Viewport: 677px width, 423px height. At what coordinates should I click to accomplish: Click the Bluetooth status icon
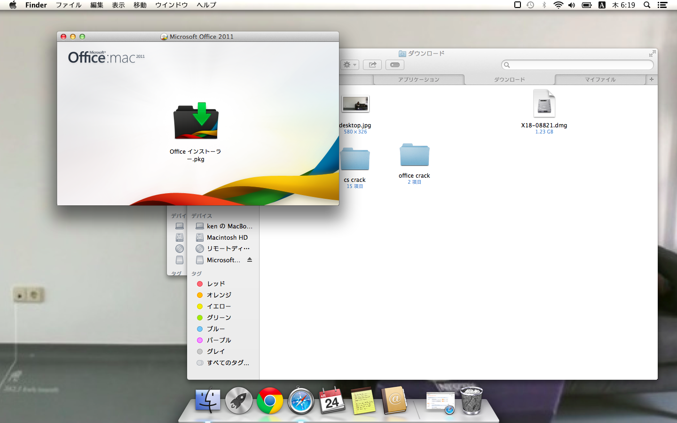pos(544,5)
